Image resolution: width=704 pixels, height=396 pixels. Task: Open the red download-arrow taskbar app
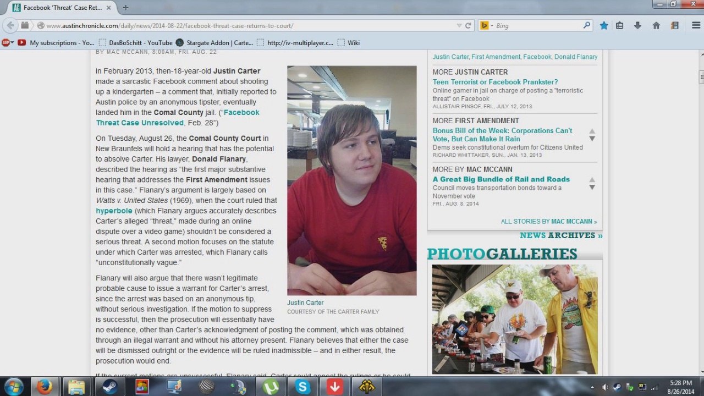pos(334,387)
